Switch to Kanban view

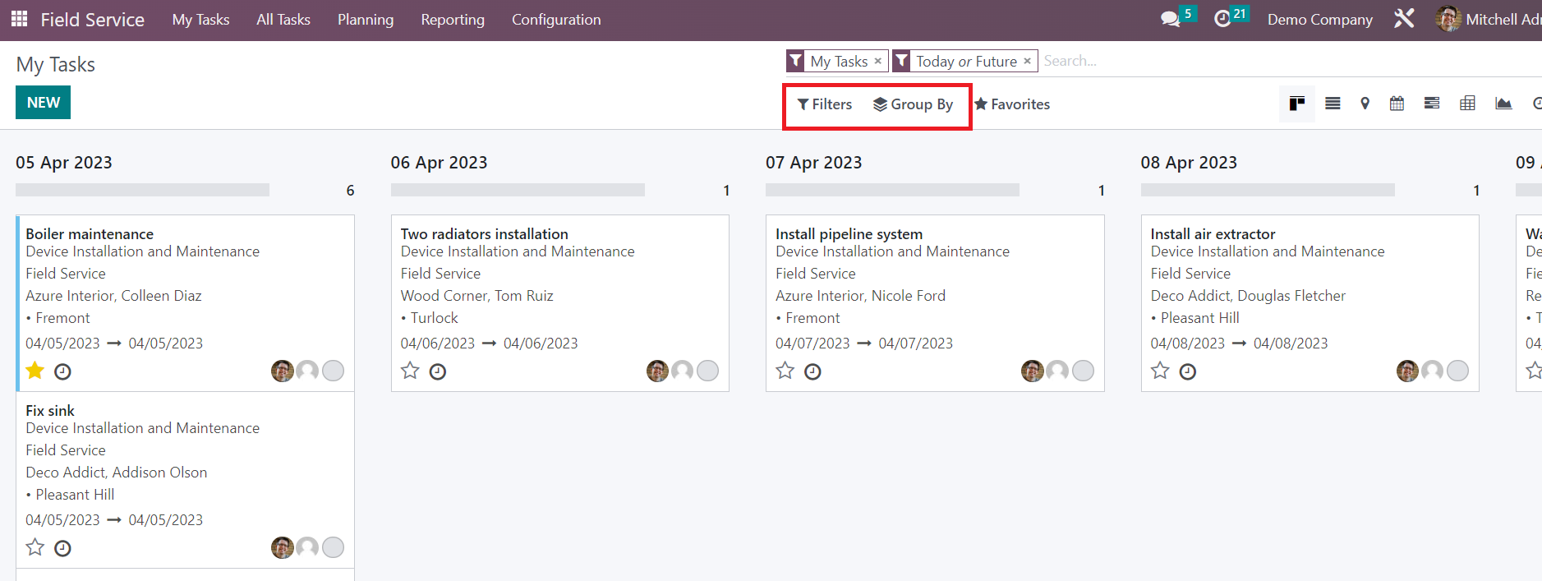coord(1297,104)
